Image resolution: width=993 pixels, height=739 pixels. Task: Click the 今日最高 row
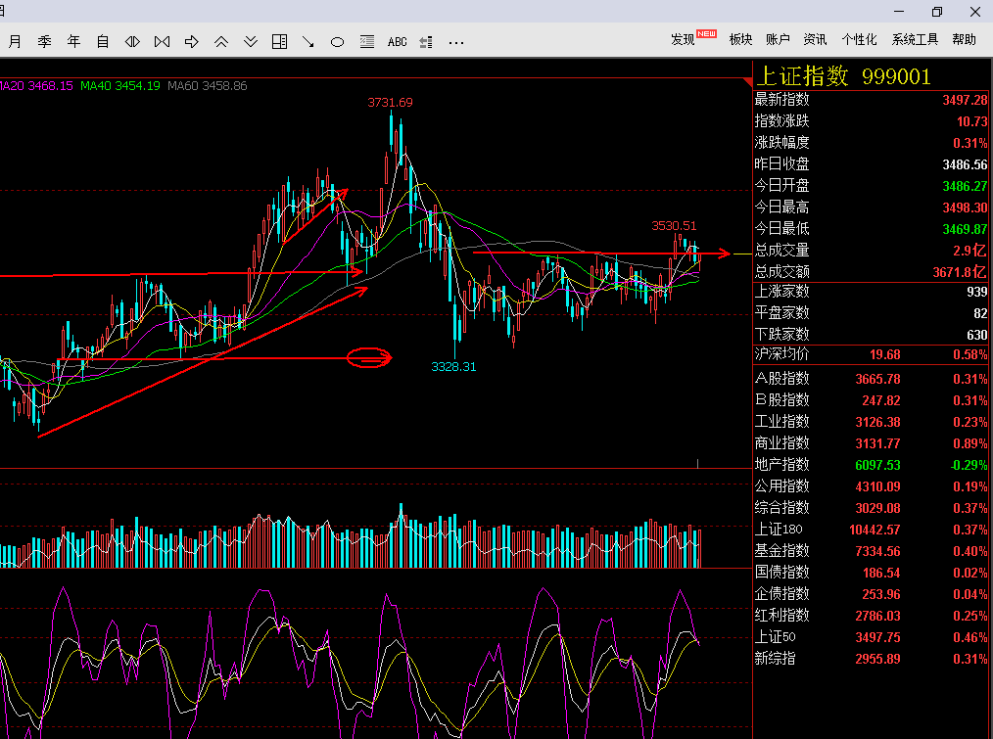(871, 208)
